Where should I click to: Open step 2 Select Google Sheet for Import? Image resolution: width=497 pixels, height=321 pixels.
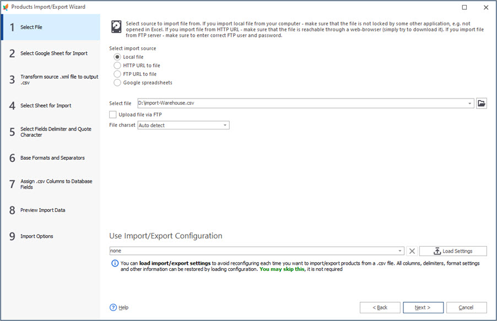[51, 53]
